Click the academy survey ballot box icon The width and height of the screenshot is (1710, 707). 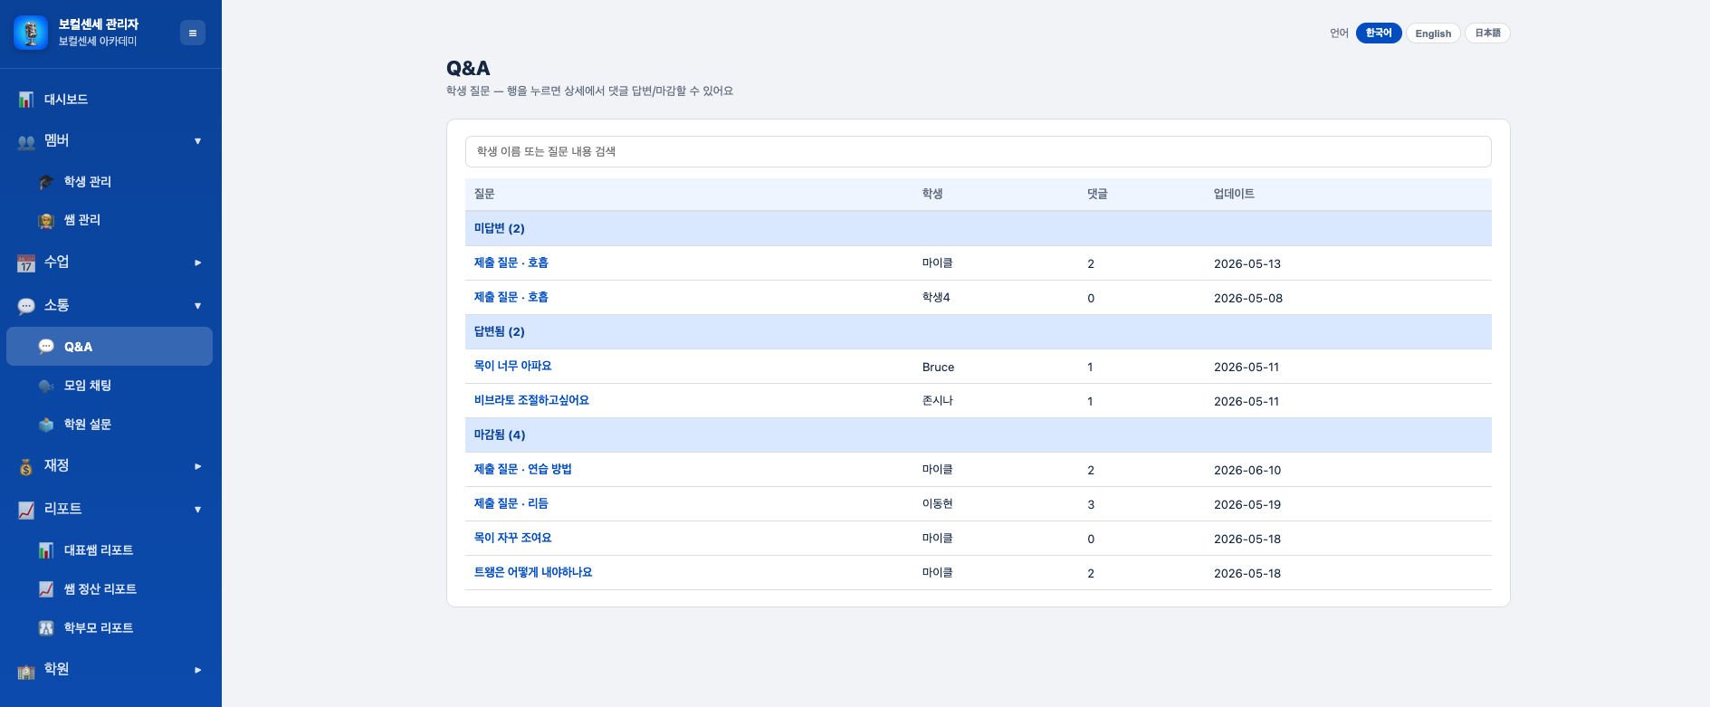(46, 425)
